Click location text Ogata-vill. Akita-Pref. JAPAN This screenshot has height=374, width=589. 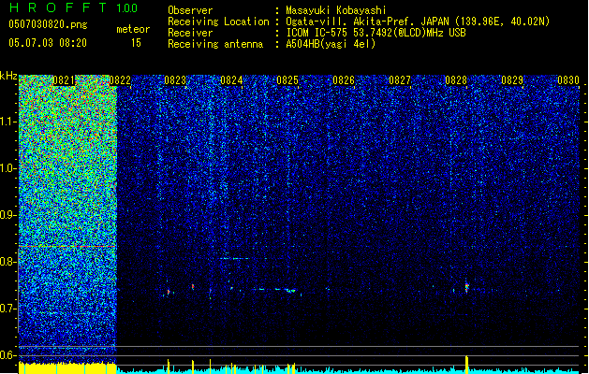367,22
